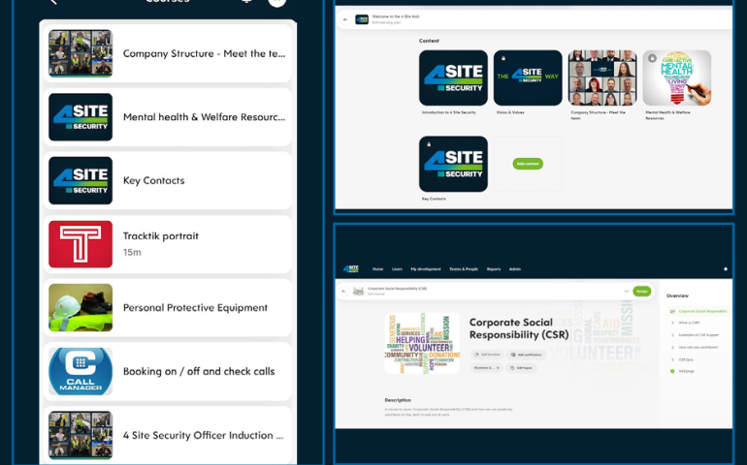Open the Vision & Values content thumbnail

click(x=528, y=78)
